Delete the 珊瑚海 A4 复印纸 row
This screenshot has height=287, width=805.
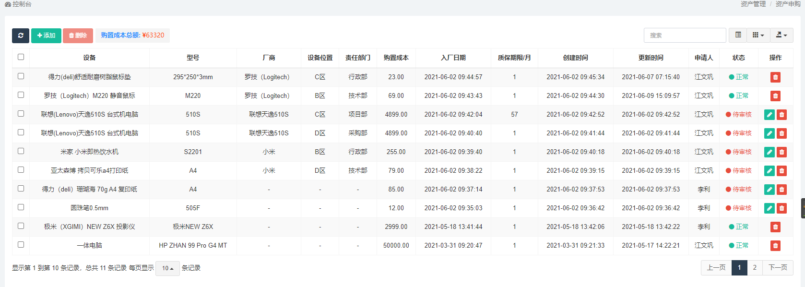pyautogui.click(x=781, y=190)
